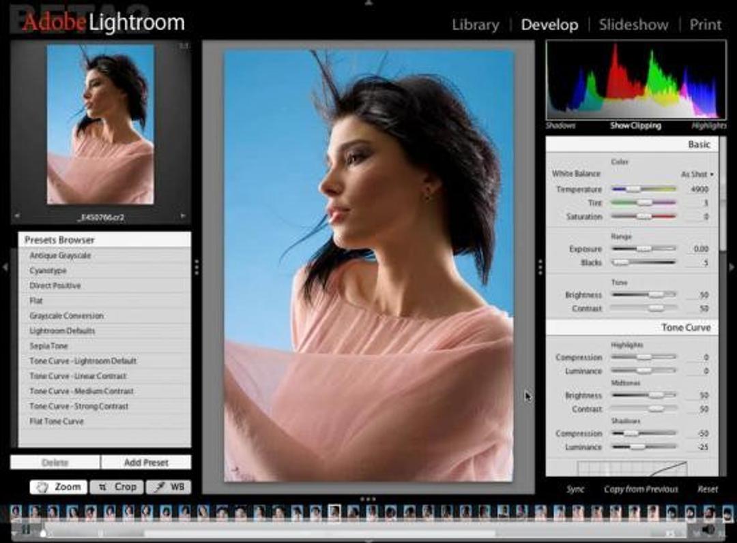
Task: Select the White Balance eyedropper tool
Action: (x=169, y=486)
